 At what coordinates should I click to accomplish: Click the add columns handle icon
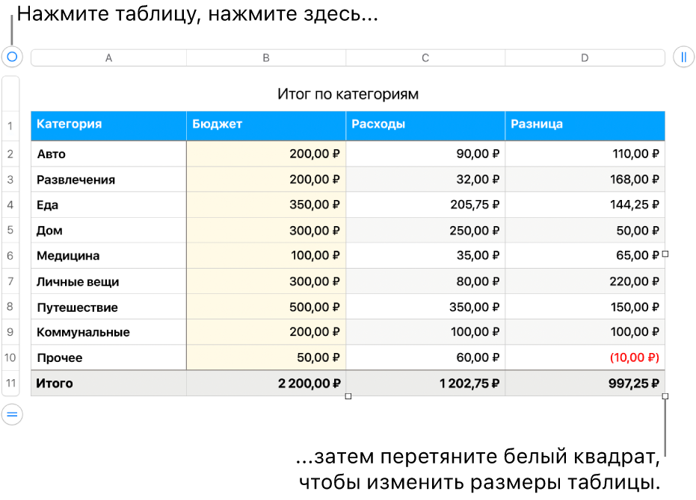683,57
